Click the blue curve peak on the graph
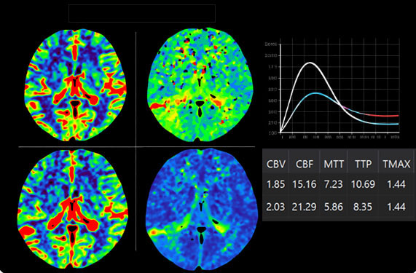The width and height of the screenshot is (416, 273). point(315,93)
